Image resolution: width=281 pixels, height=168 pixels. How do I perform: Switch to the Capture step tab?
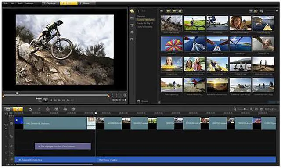coord(51,4)
